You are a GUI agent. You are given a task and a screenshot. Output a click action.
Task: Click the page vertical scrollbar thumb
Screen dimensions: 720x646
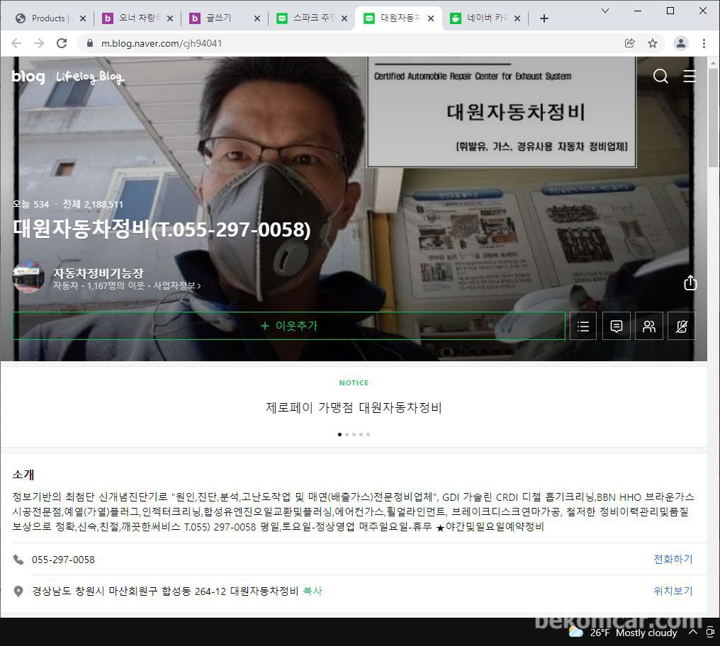[713, 118]
